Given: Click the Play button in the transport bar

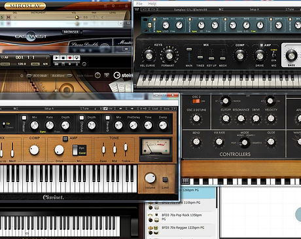Looking at the screenshot, I should tap(56, 58).
